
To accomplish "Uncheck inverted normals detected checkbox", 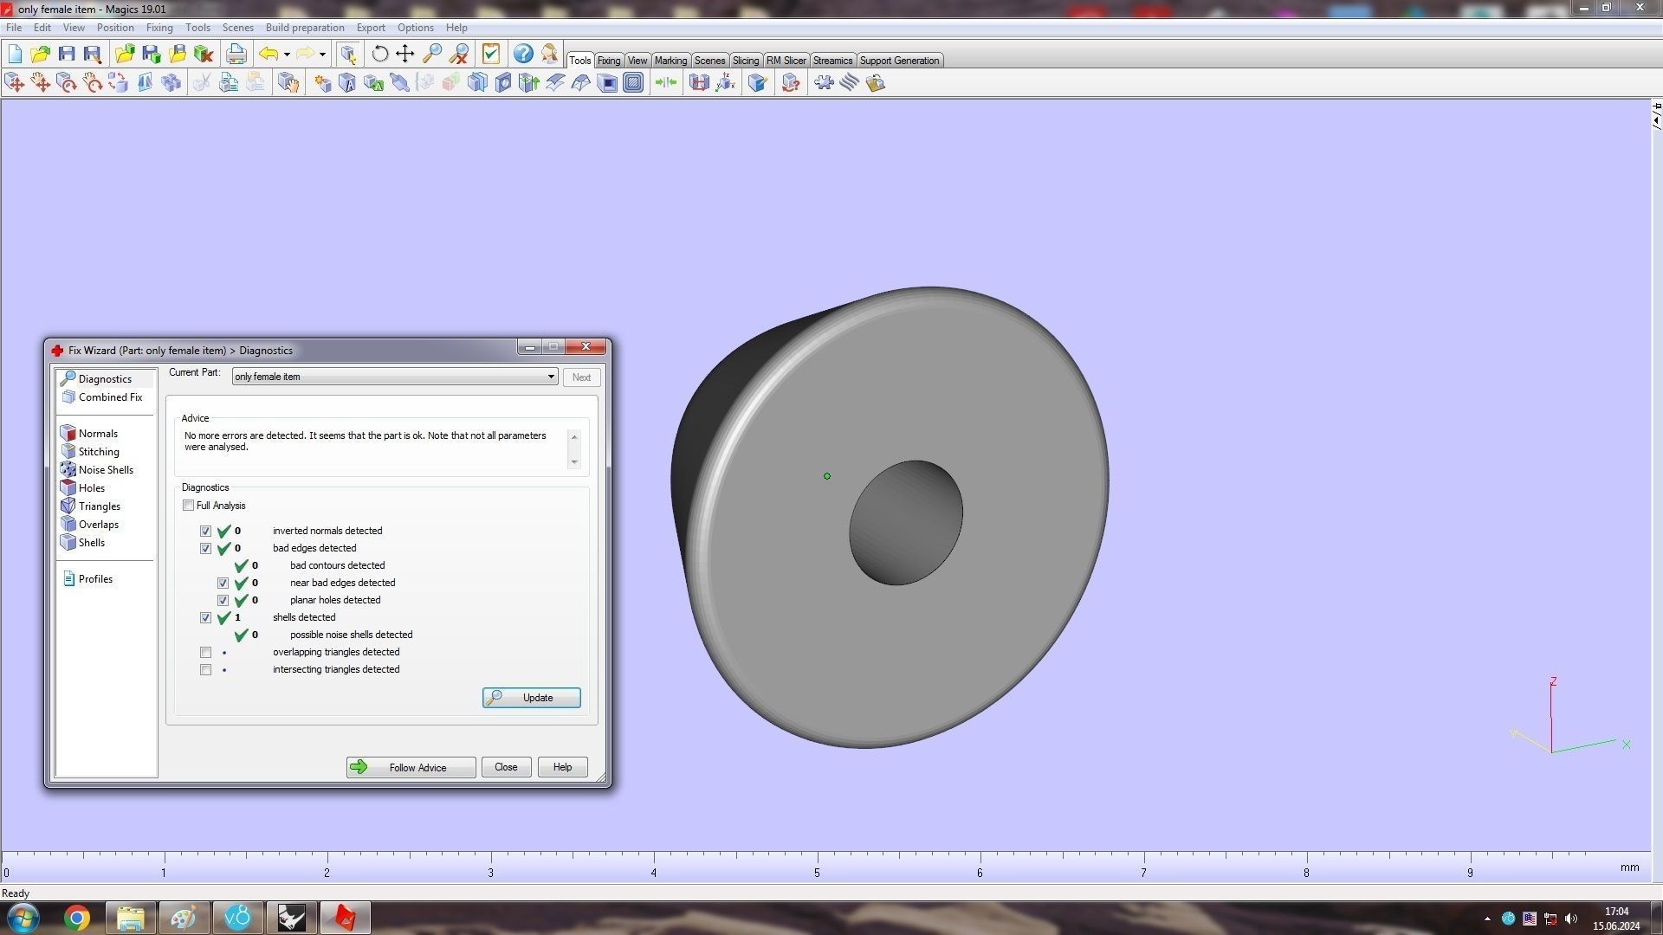I will click(x=205, y=531).
